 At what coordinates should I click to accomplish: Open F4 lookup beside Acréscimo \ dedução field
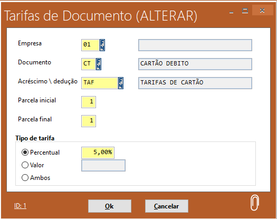[121, 83]
